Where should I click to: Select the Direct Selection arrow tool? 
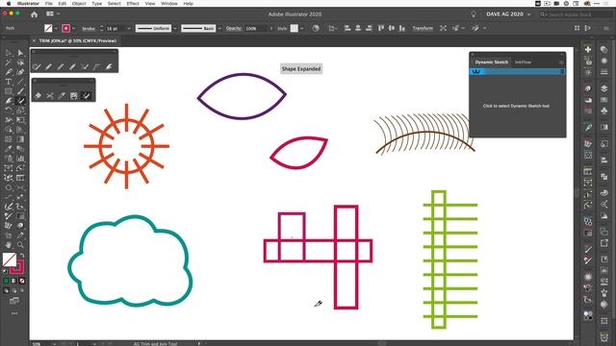[x=20, y=53]
